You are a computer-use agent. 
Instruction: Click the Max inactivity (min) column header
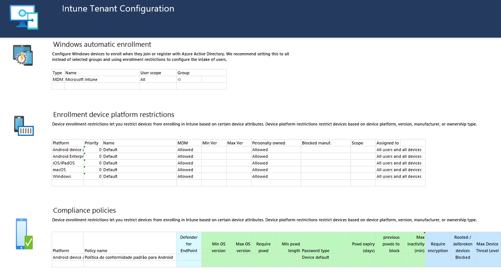(x=413, y=243)
